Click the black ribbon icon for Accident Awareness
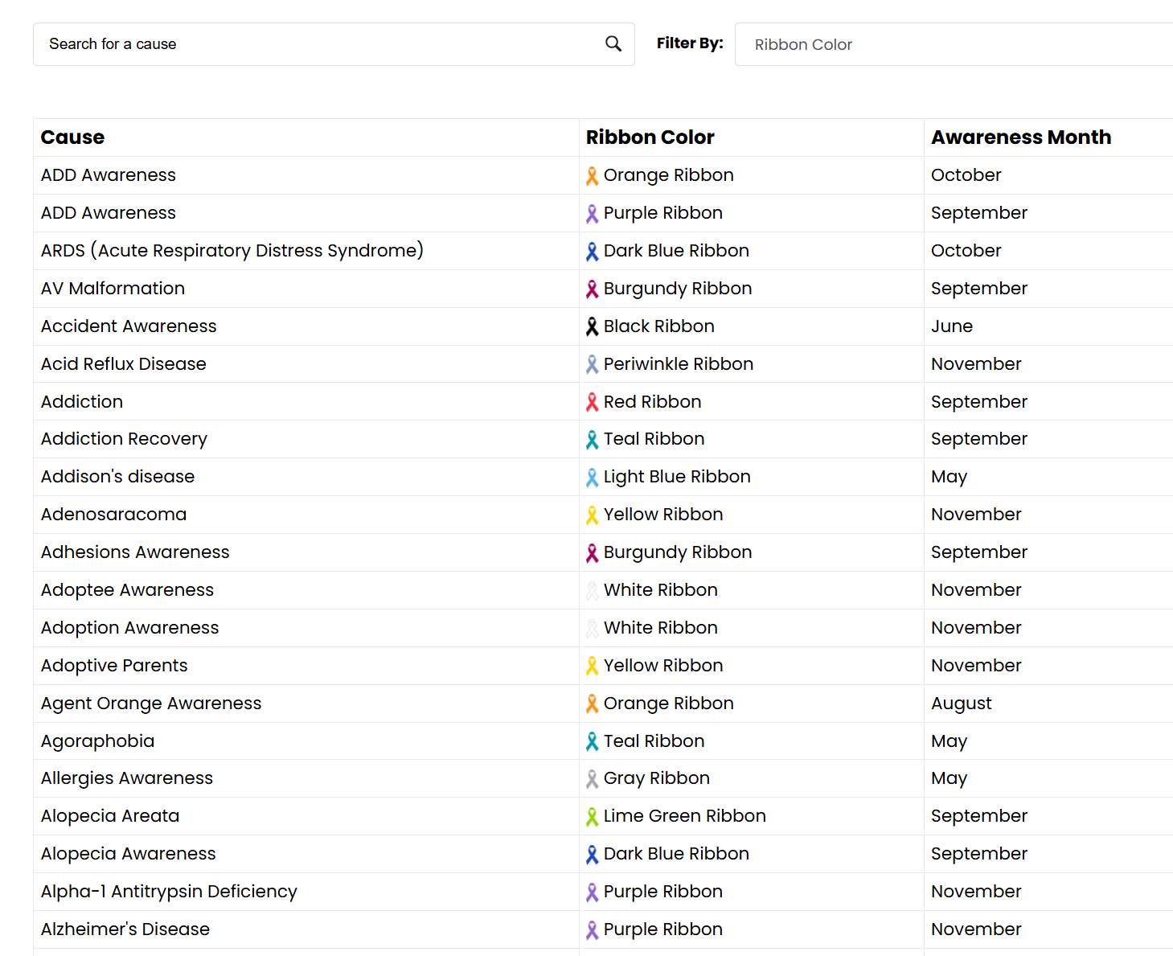 tap(593, 326)
